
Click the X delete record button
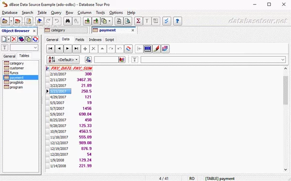coord(94,48)
